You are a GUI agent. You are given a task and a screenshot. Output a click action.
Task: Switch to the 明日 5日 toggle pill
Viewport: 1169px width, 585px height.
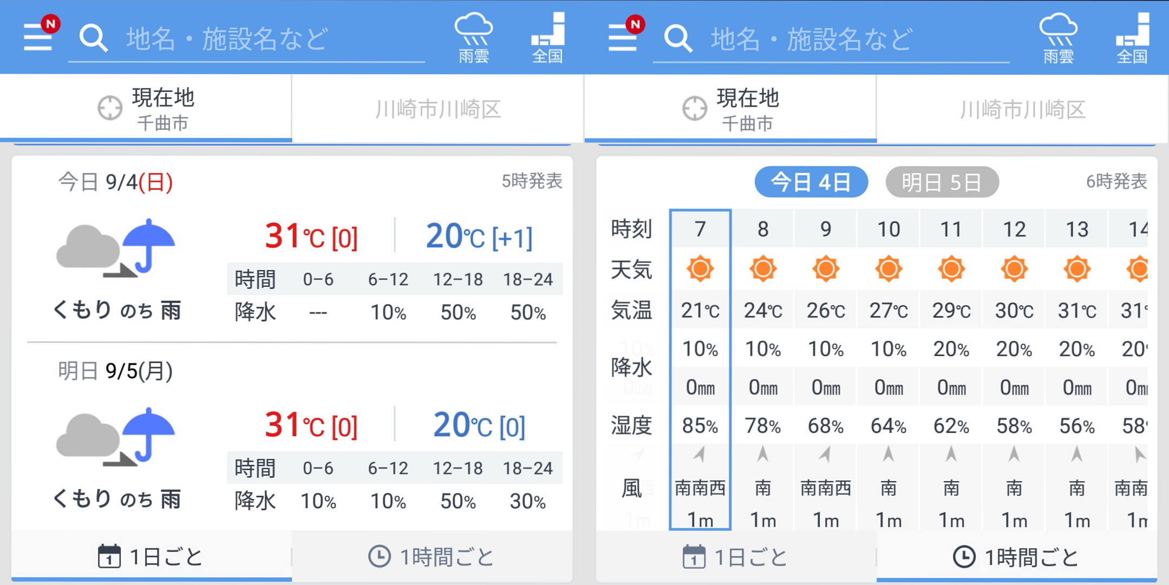[942, 182]
